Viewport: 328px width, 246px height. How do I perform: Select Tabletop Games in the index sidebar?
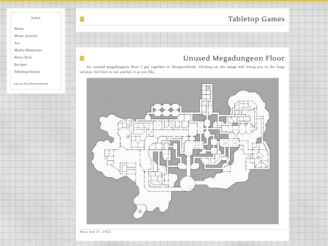[27, 72]
